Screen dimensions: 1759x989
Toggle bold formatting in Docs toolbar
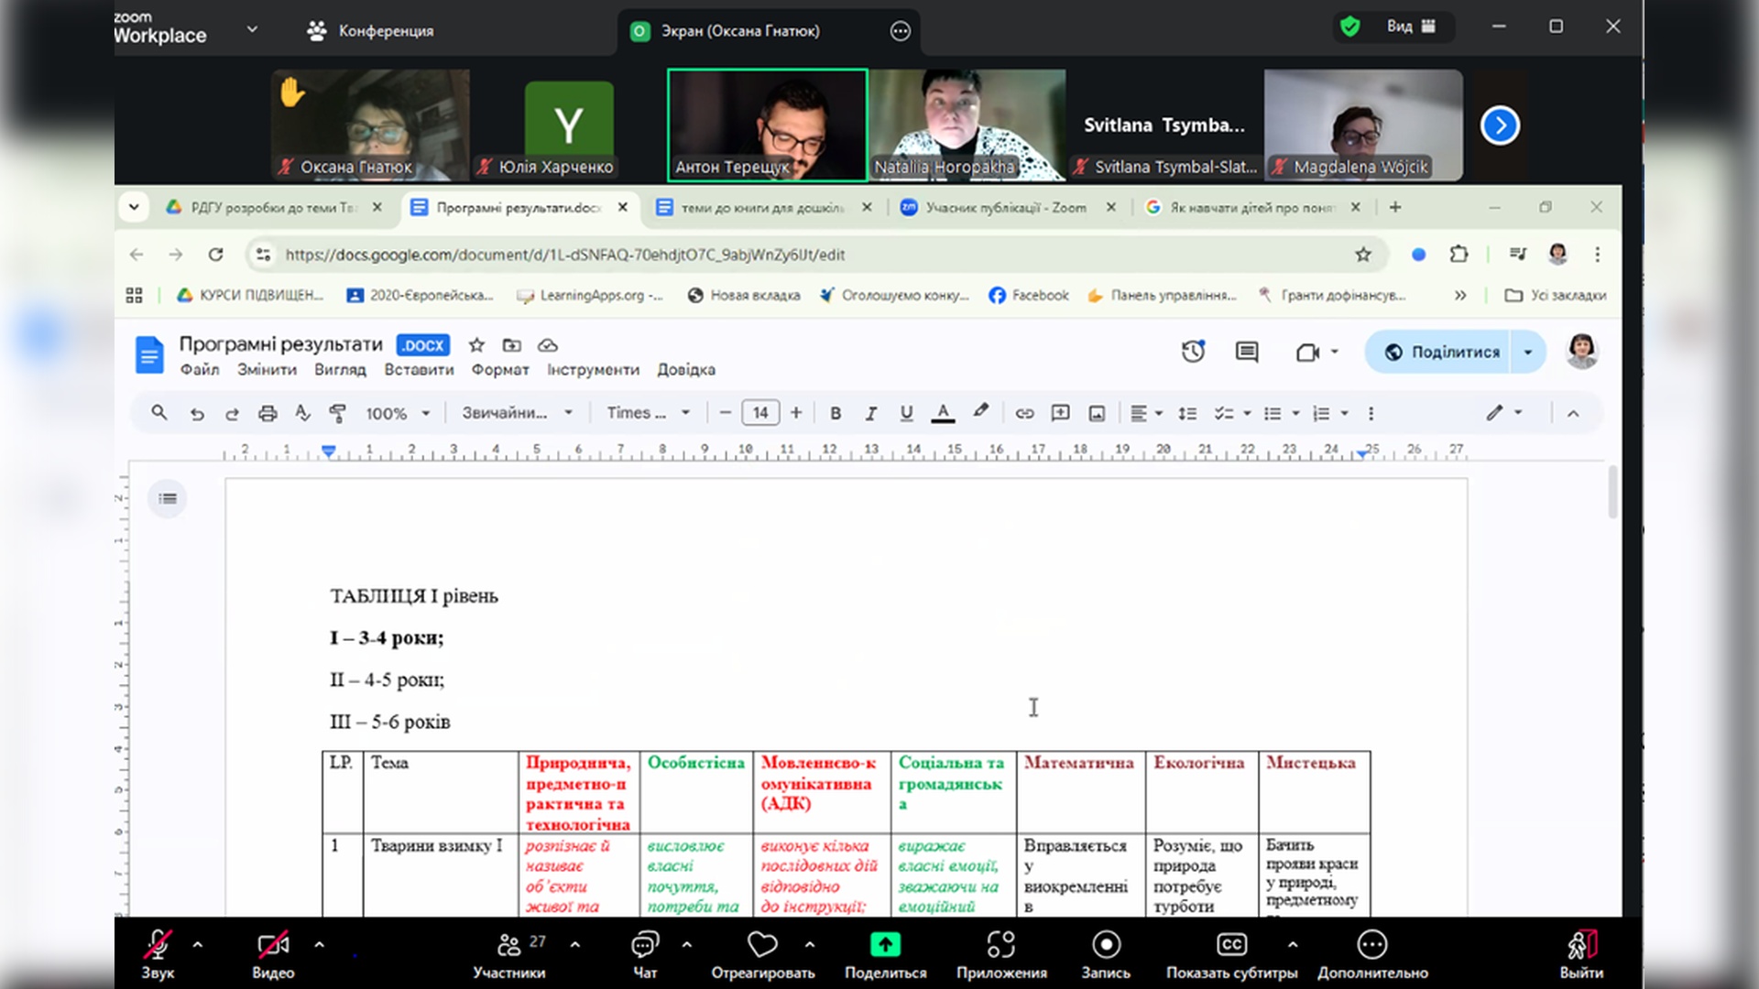pyautogui.click(x=835, y=413)
